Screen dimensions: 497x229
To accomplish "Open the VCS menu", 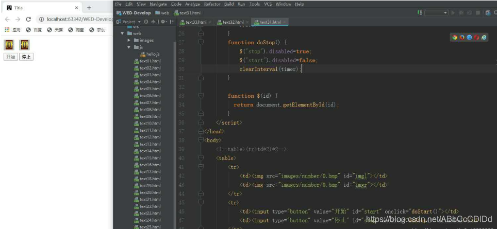I will 268,4.
